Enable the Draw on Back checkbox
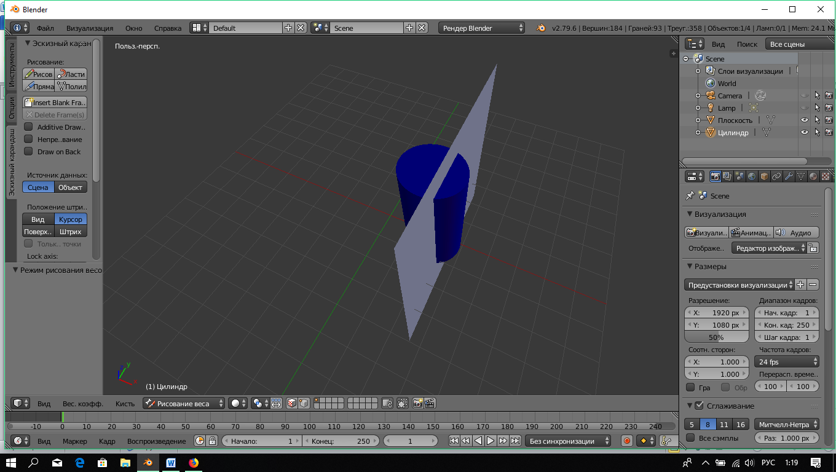Image resolution: width=836 pixels, height=472 pixels. pyautogui.click(x=28, y=152)
